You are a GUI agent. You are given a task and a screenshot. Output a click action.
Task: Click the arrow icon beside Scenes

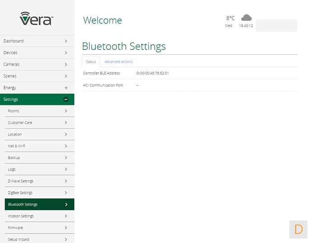pyautogui.click(x=66, y=76)
